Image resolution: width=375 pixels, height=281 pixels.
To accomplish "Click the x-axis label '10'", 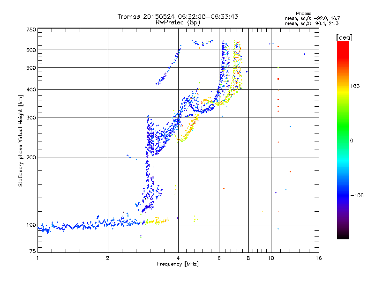I will pos(271,258).
